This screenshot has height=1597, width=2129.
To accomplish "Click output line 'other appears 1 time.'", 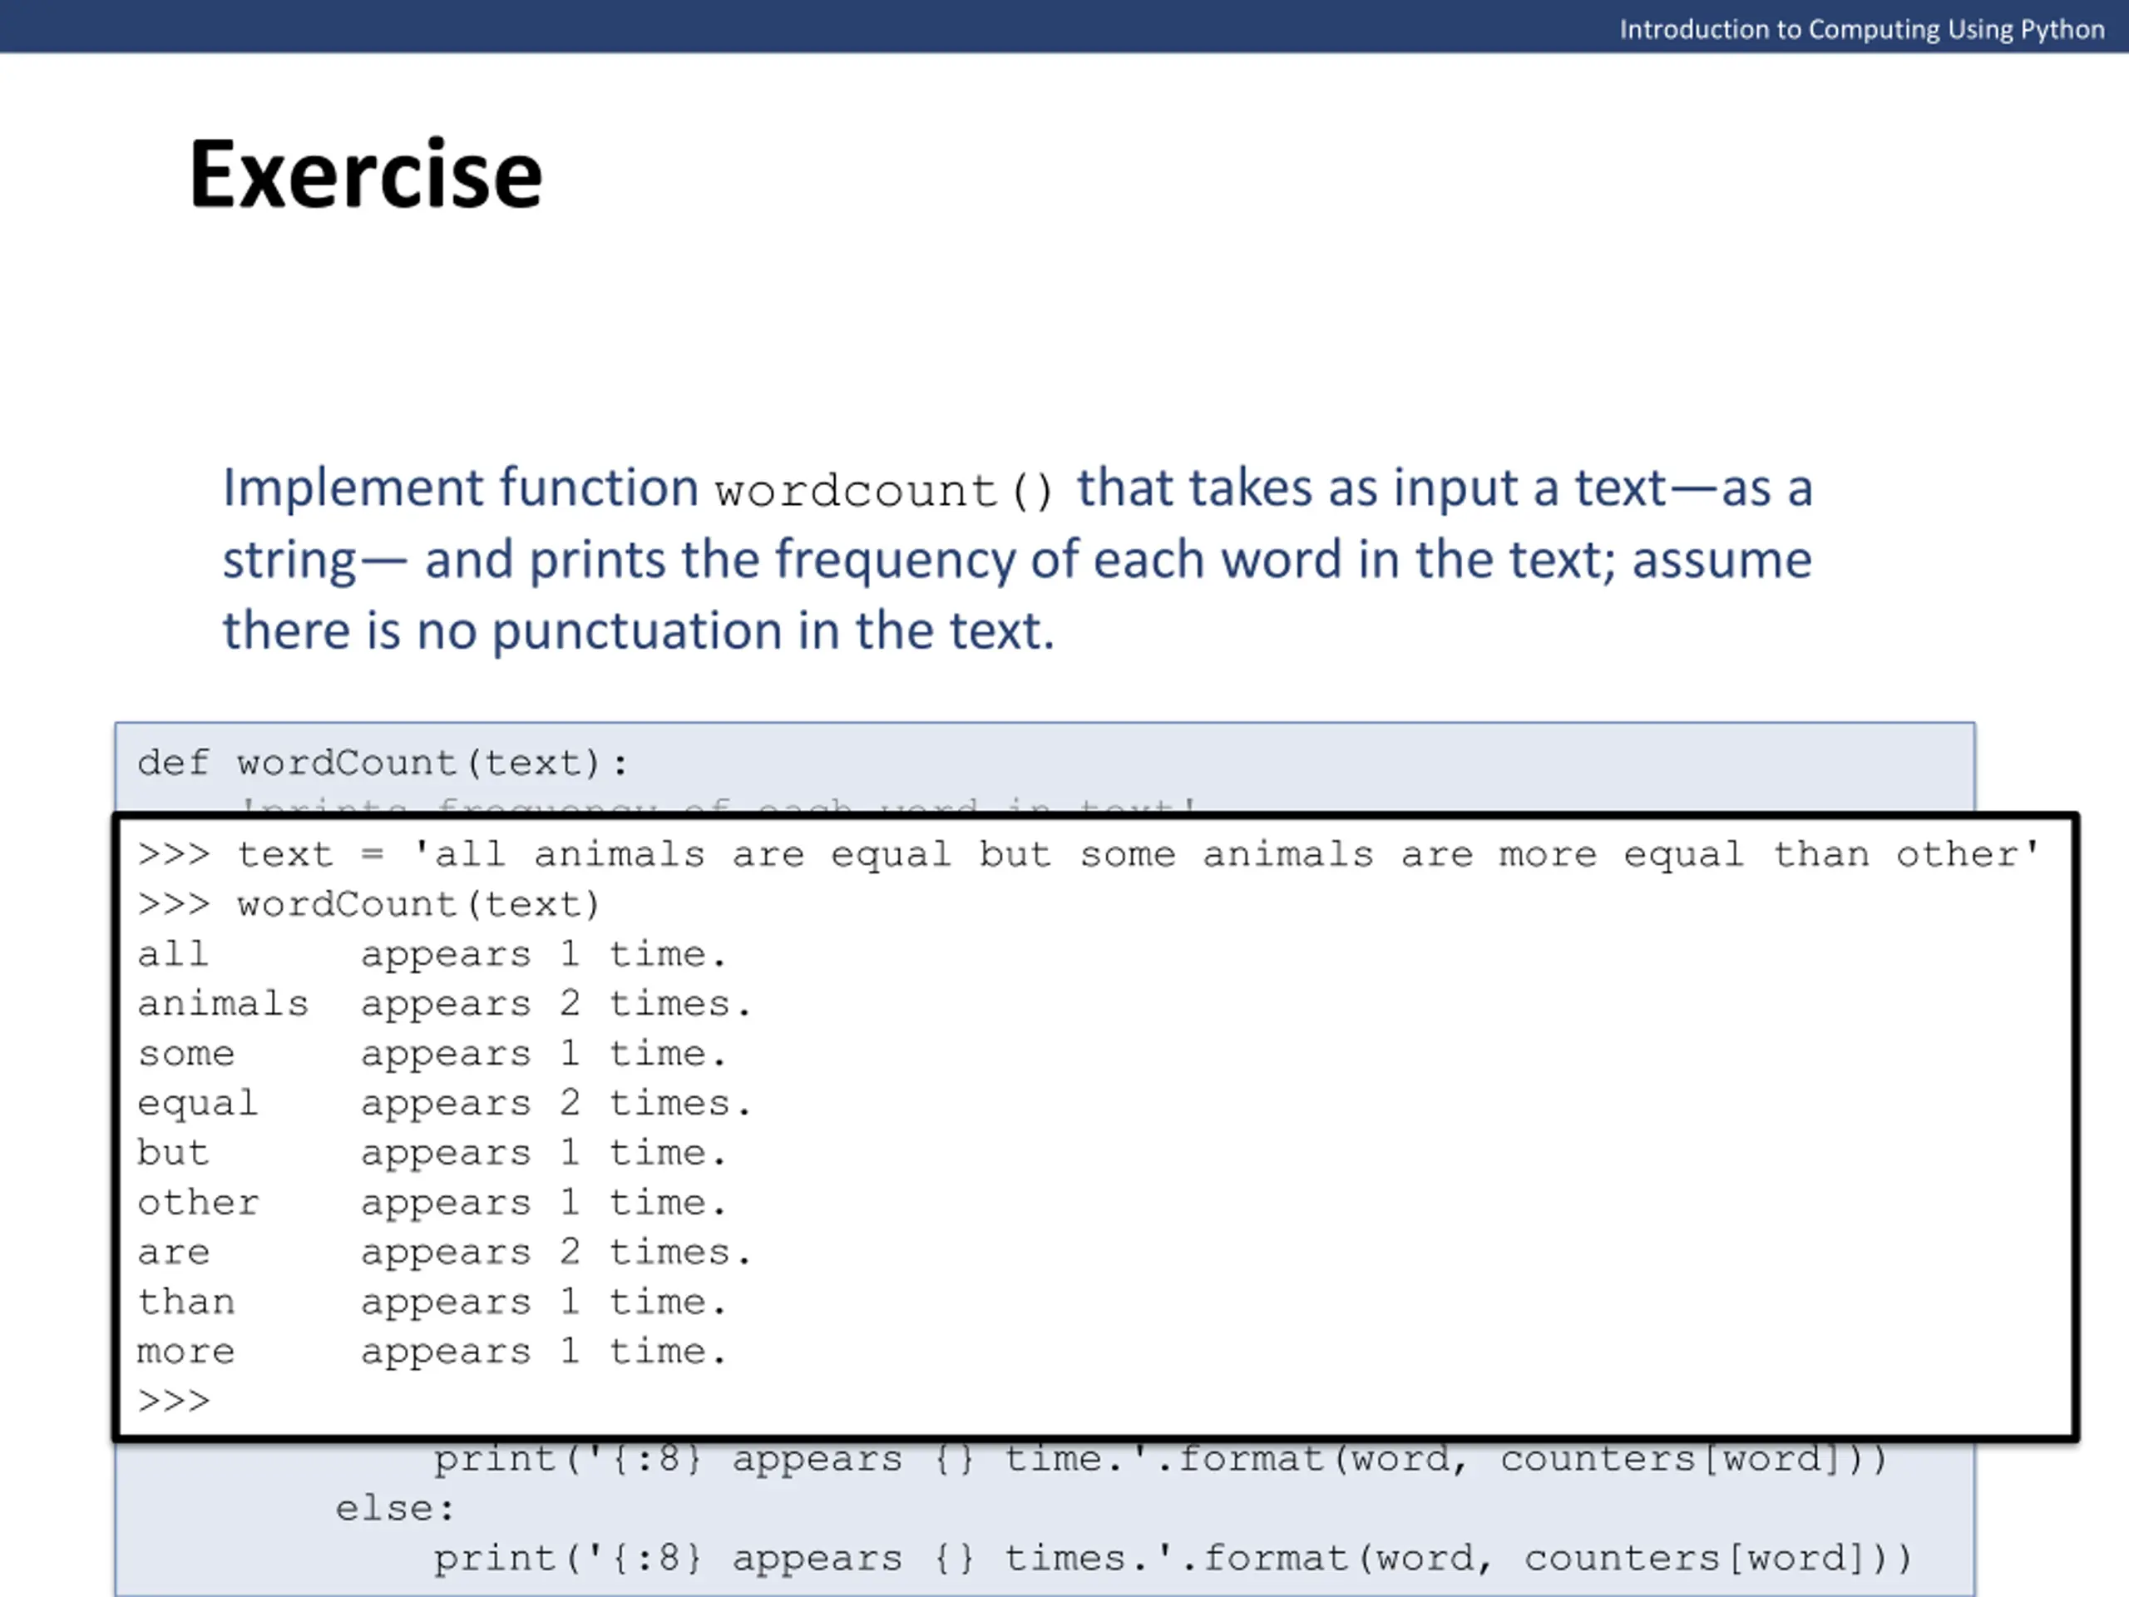I will click(431, 1202).
